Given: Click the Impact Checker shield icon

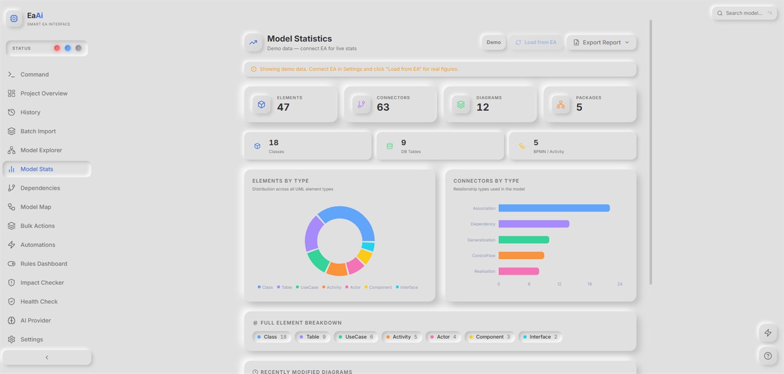Looking at the screenshot, I should 11,283.
